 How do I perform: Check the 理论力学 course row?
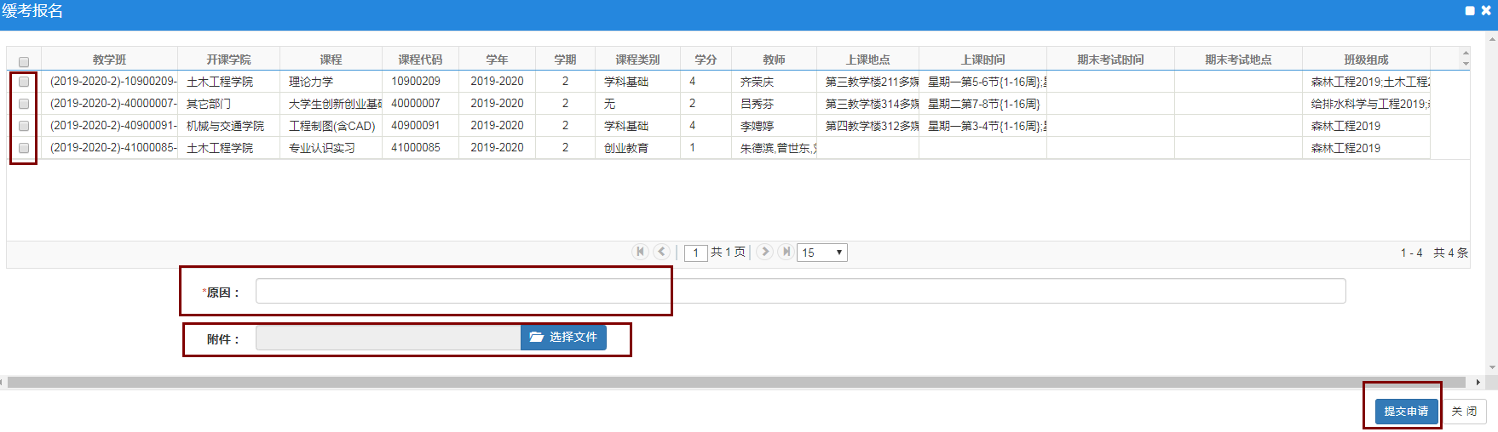pyautogui.click(x=24, y=82)
